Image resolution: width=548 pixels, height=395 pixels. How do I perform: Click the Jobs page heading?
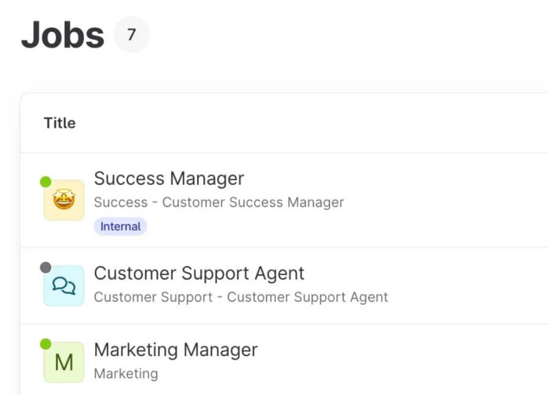point(63,35)
